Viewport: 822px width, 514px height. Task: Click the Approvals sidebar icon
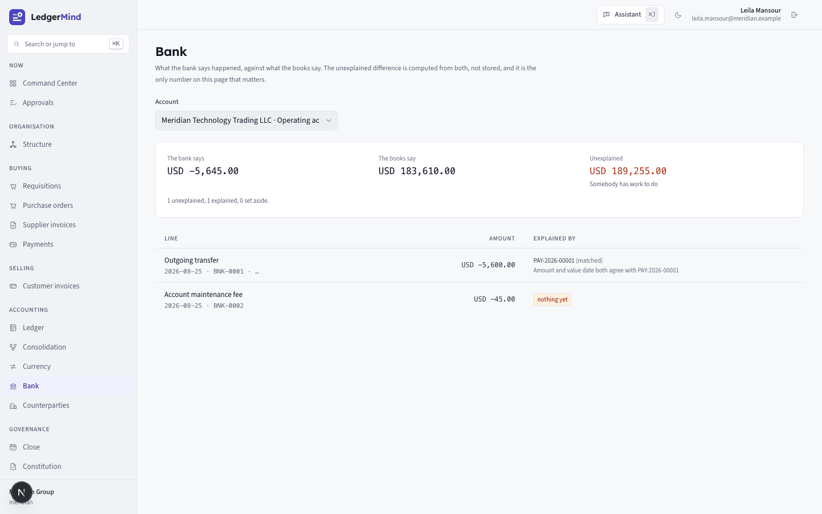tap(13, 103)
